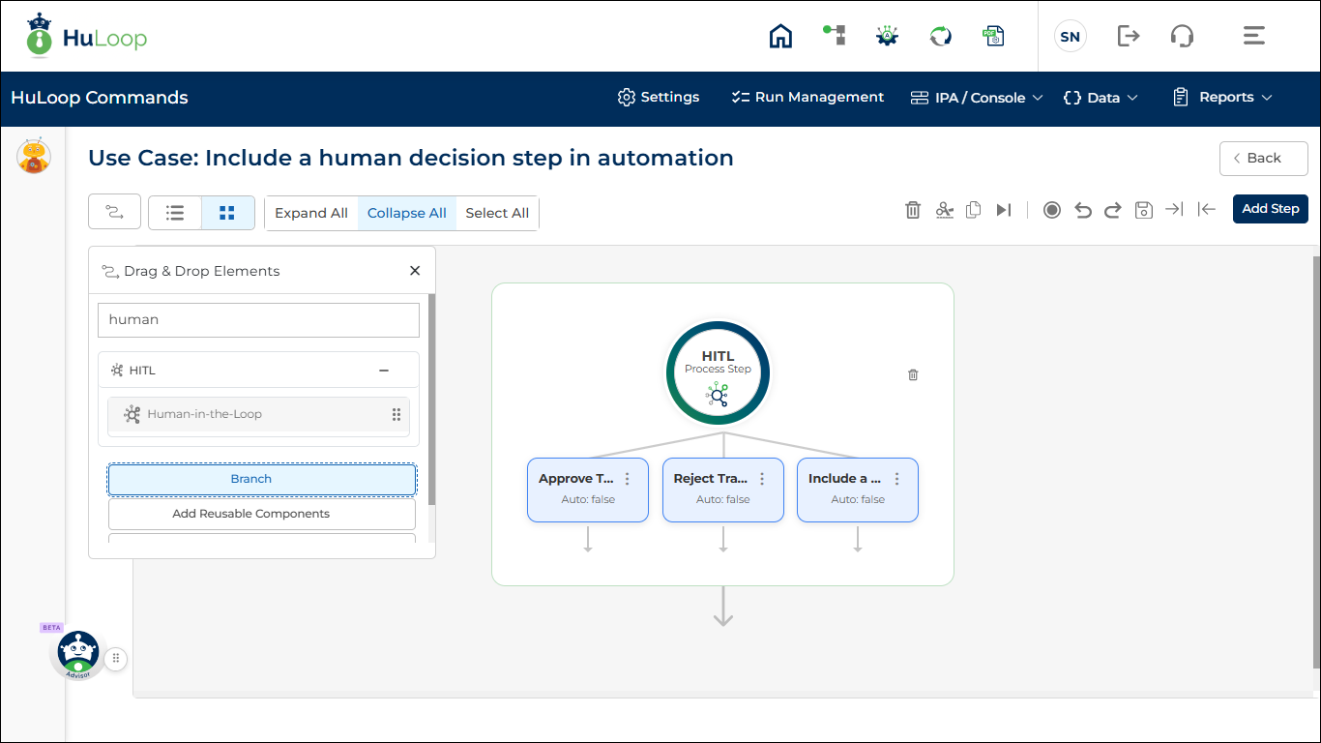Expand the Reports dropdown menu
The width and height of the screenshot is (1321, 743).
(1222, 98)
